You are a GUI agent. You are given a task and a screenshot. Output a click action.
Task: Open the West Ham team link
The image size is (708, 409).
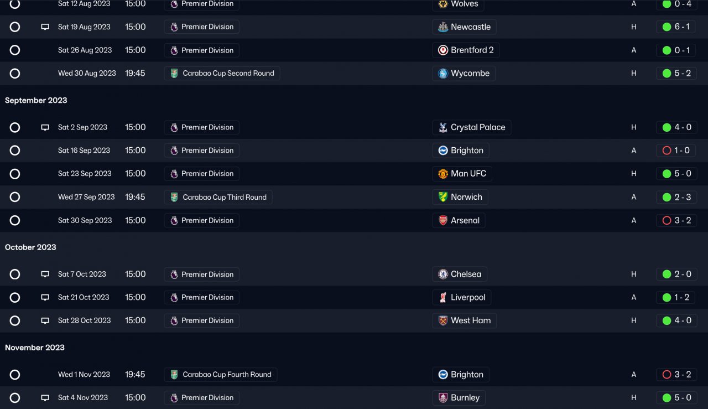coord(470,320)
